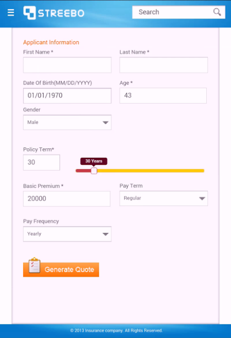Image resolution: width=231 pixels, height=338 pixels.
Task: Focus the Last Name field
Action: click(x=164, y=65)
